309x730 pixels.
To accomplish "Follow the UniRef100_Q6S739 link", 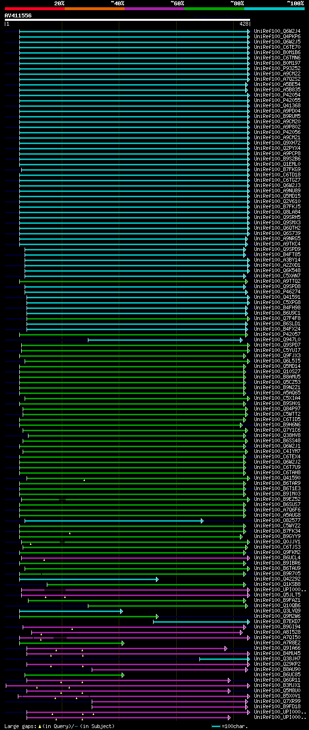I will 277,234.
